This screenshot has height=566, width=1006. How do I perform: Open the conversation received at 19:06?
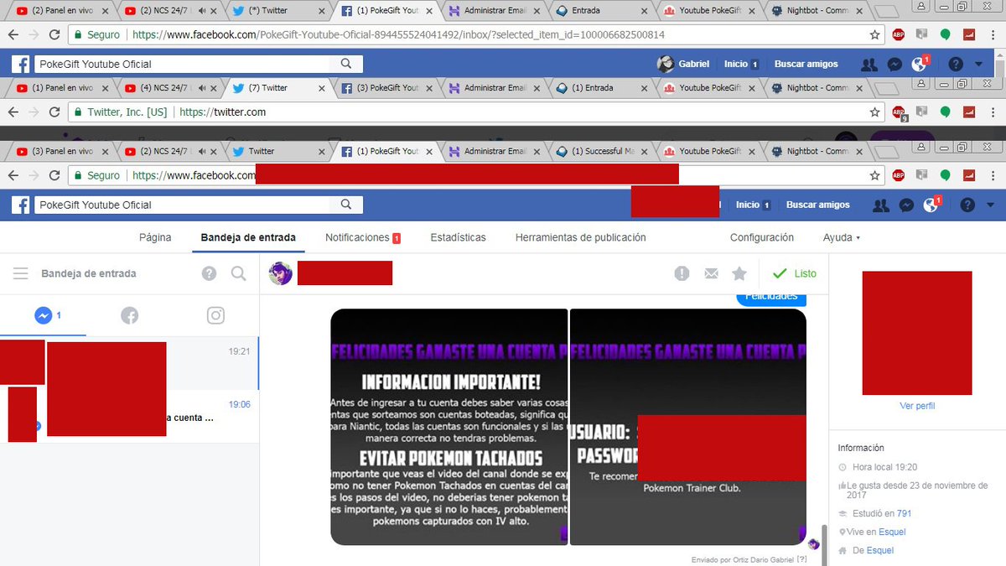point(129,417)
